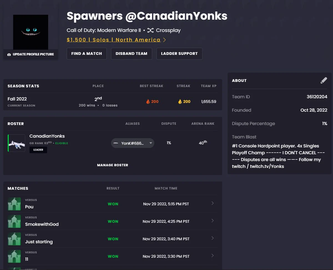Click Arena Rank 40th value
Viewport: 333px width, 270px height.
coord(203,143)
